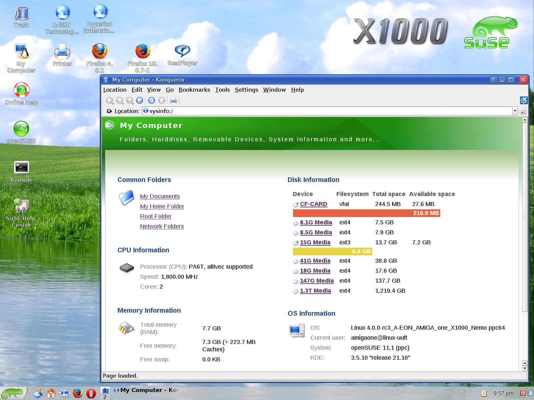Open the Back button history dropdown arrow
This screenshot has height=400, width=534.
point(113,104)
